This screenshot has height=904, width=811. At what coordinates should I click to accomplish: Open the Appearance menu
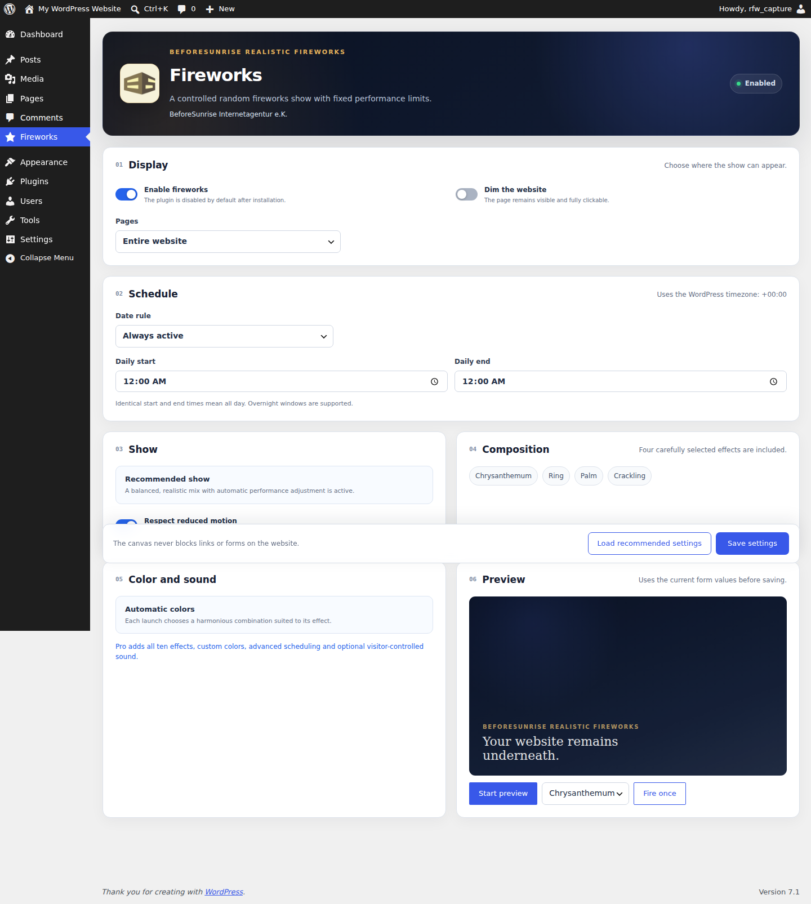tap(45, 162)
